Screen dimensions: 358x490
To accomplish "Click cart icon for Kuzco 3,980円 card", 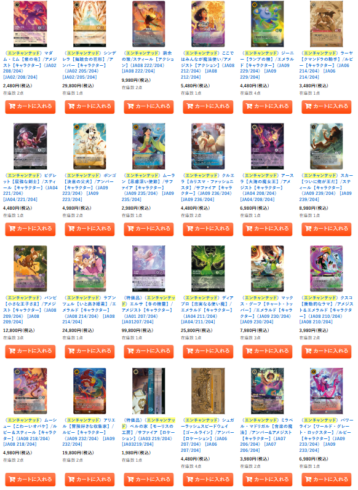I will tap(308, 351).
